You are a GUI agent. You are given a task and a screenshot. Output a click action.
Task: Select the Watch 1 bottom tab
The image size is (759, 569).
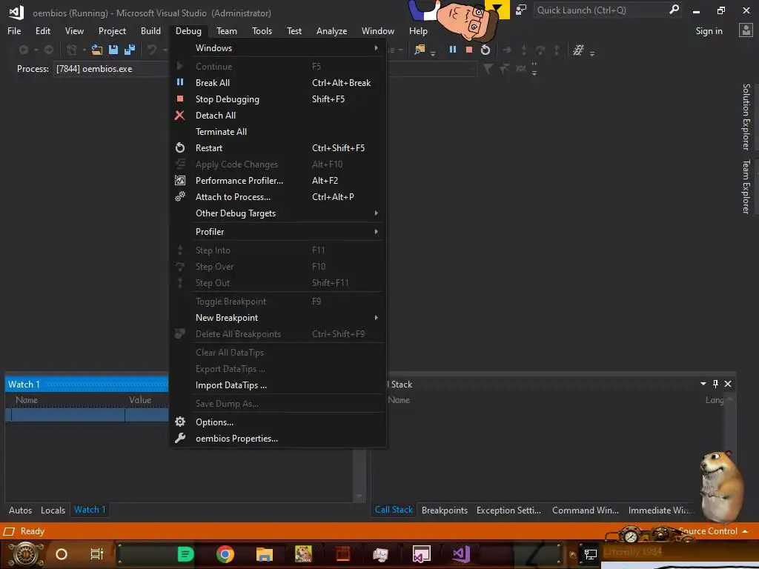click(x=90, y=510)
